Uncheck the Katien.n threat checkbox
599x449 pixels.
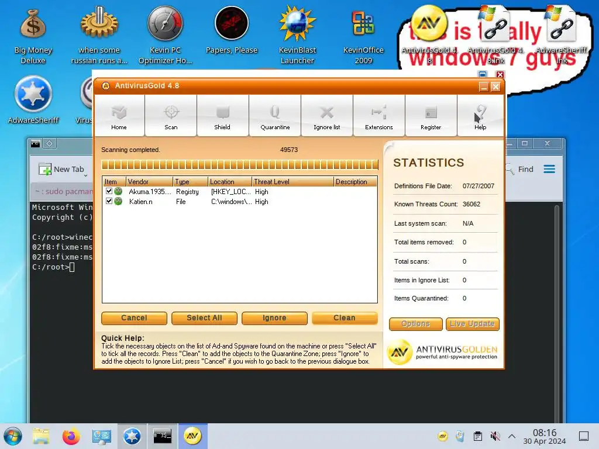tap(109, 201)
